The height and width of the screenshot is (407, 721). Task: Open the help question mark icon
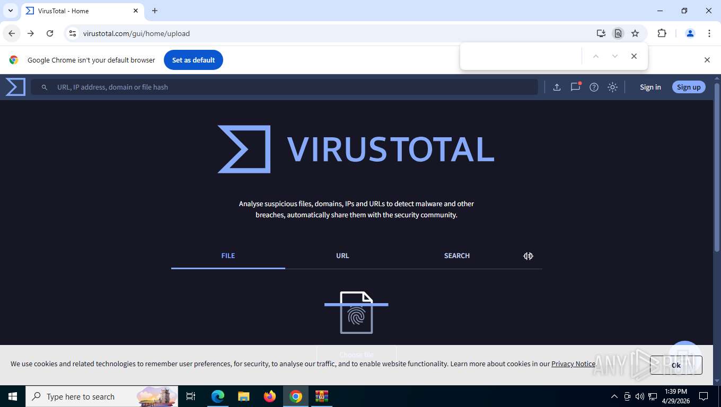(594, 87)
